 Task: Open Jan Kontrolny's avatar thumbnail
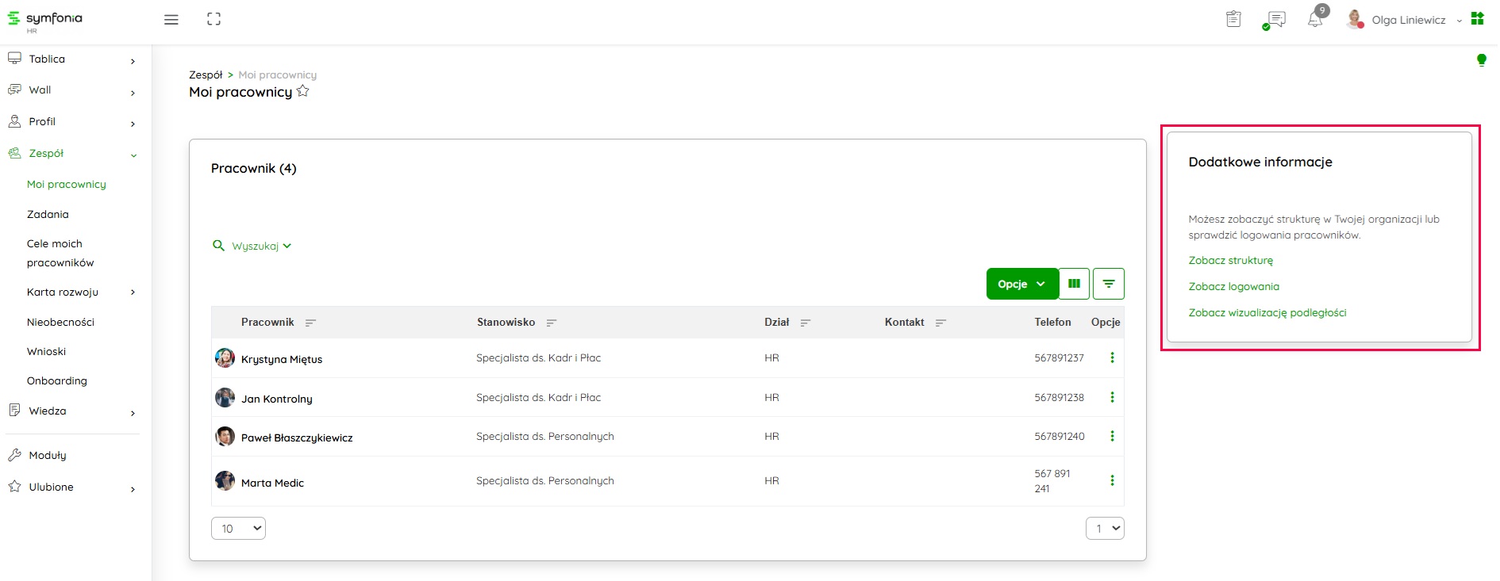coord(225,397)
